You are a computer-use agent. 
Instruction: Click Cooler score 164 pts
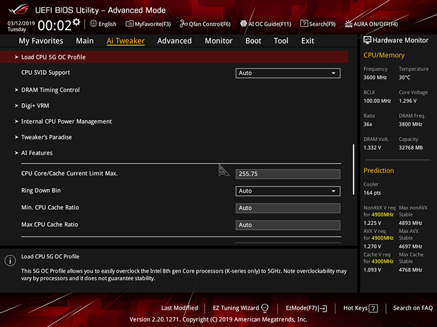pyautogui.click(x=372, y=193)
